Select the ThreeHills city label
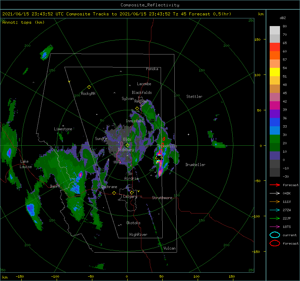Screen dimensions: 300x281 pyautogui.click(x=167, y=146)
